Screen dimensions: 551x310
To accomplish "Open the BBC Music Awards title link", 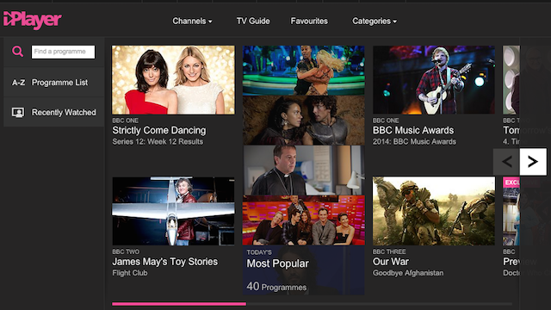I will [413, 130].
